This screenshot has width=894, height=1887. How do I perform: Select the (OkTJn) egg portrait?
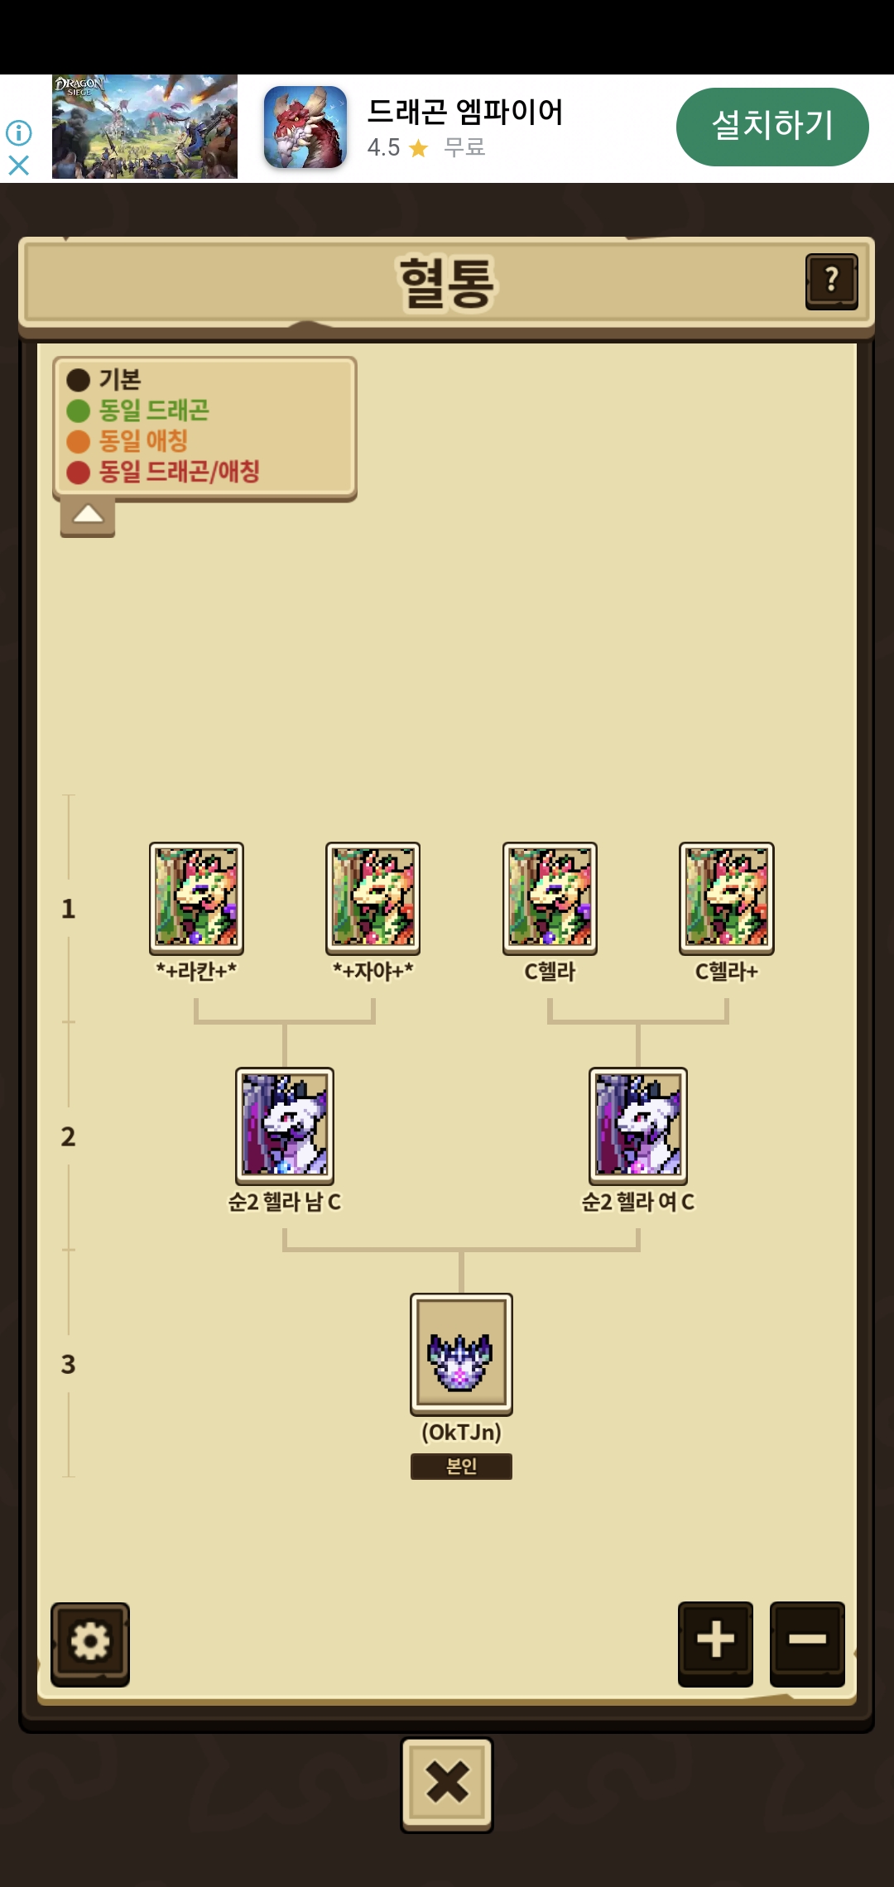461,1354
